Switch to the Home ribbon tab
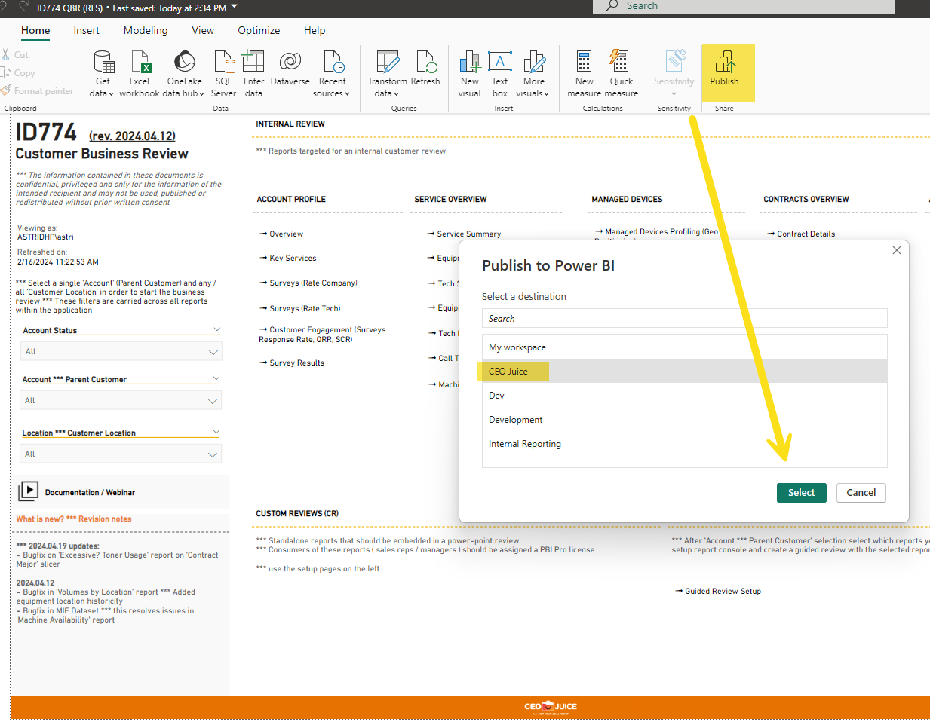The image size is (930, 722). pos(35,30)
